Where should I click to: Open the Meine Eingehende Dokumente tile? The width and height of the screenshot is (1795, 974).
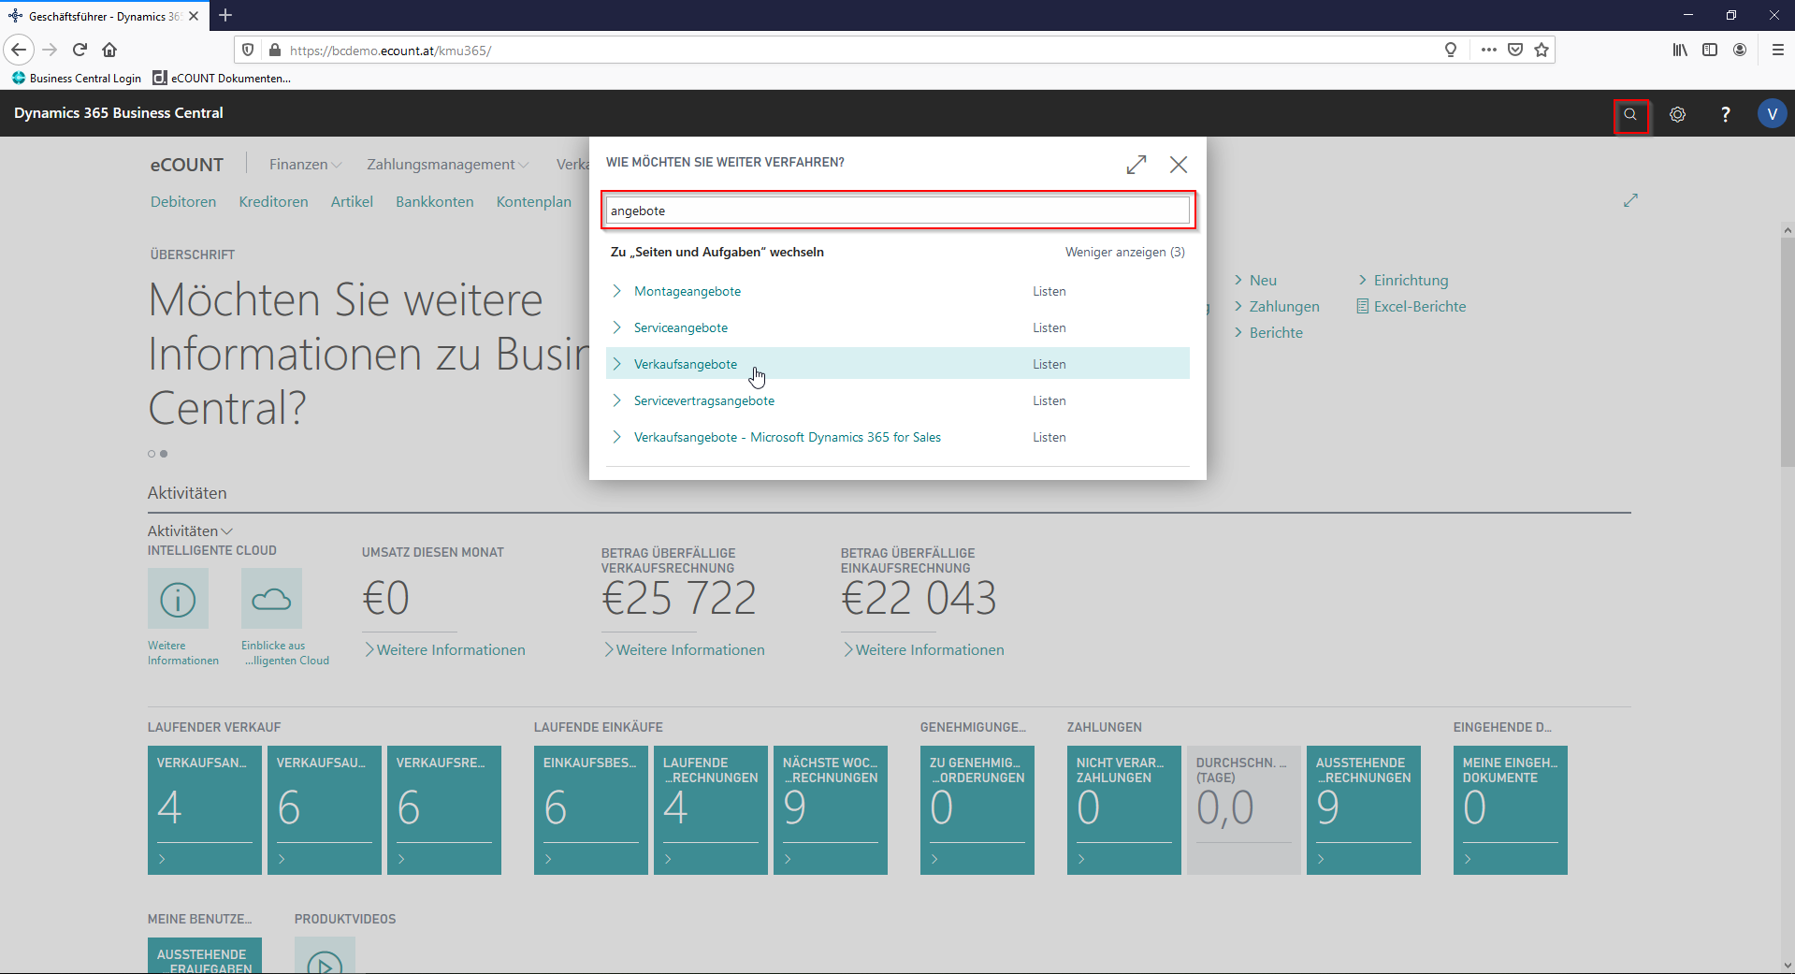pos(1511,810)
